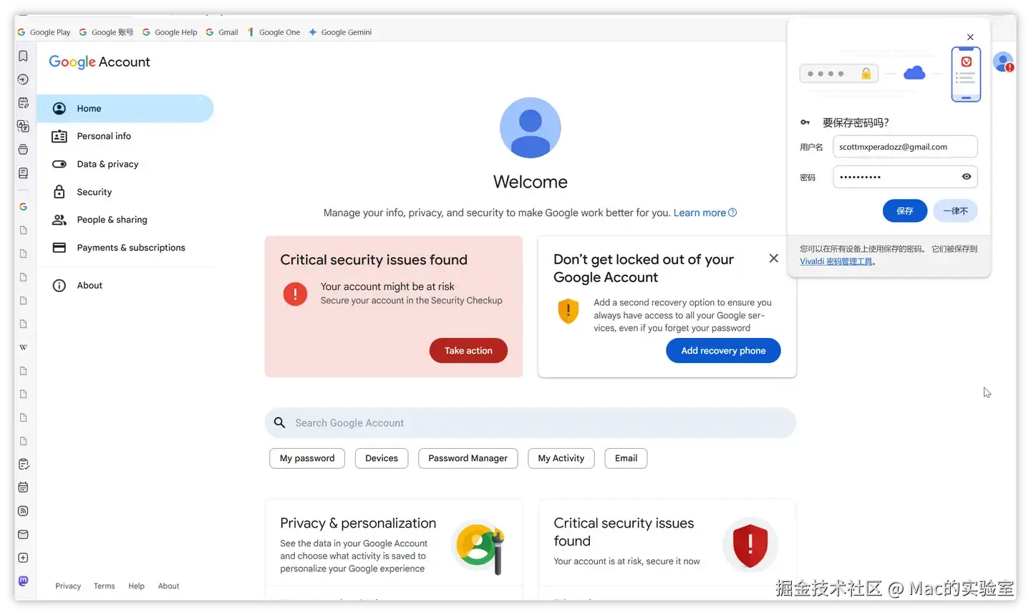Toggle password visibility eye icon
Viewport: 1031px width, 615px height.
coord(967,177)
